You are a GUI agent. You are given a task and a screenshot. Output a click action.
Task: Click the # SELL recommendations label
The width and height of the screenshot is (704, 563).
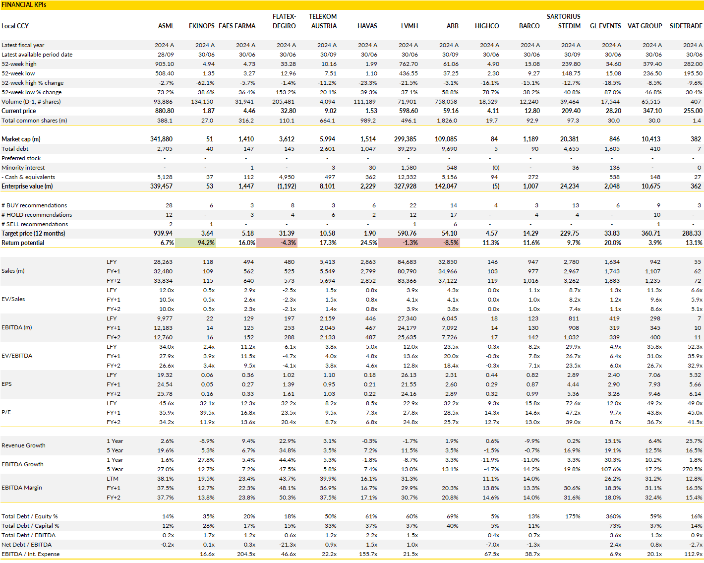click(x=35, y=224)
